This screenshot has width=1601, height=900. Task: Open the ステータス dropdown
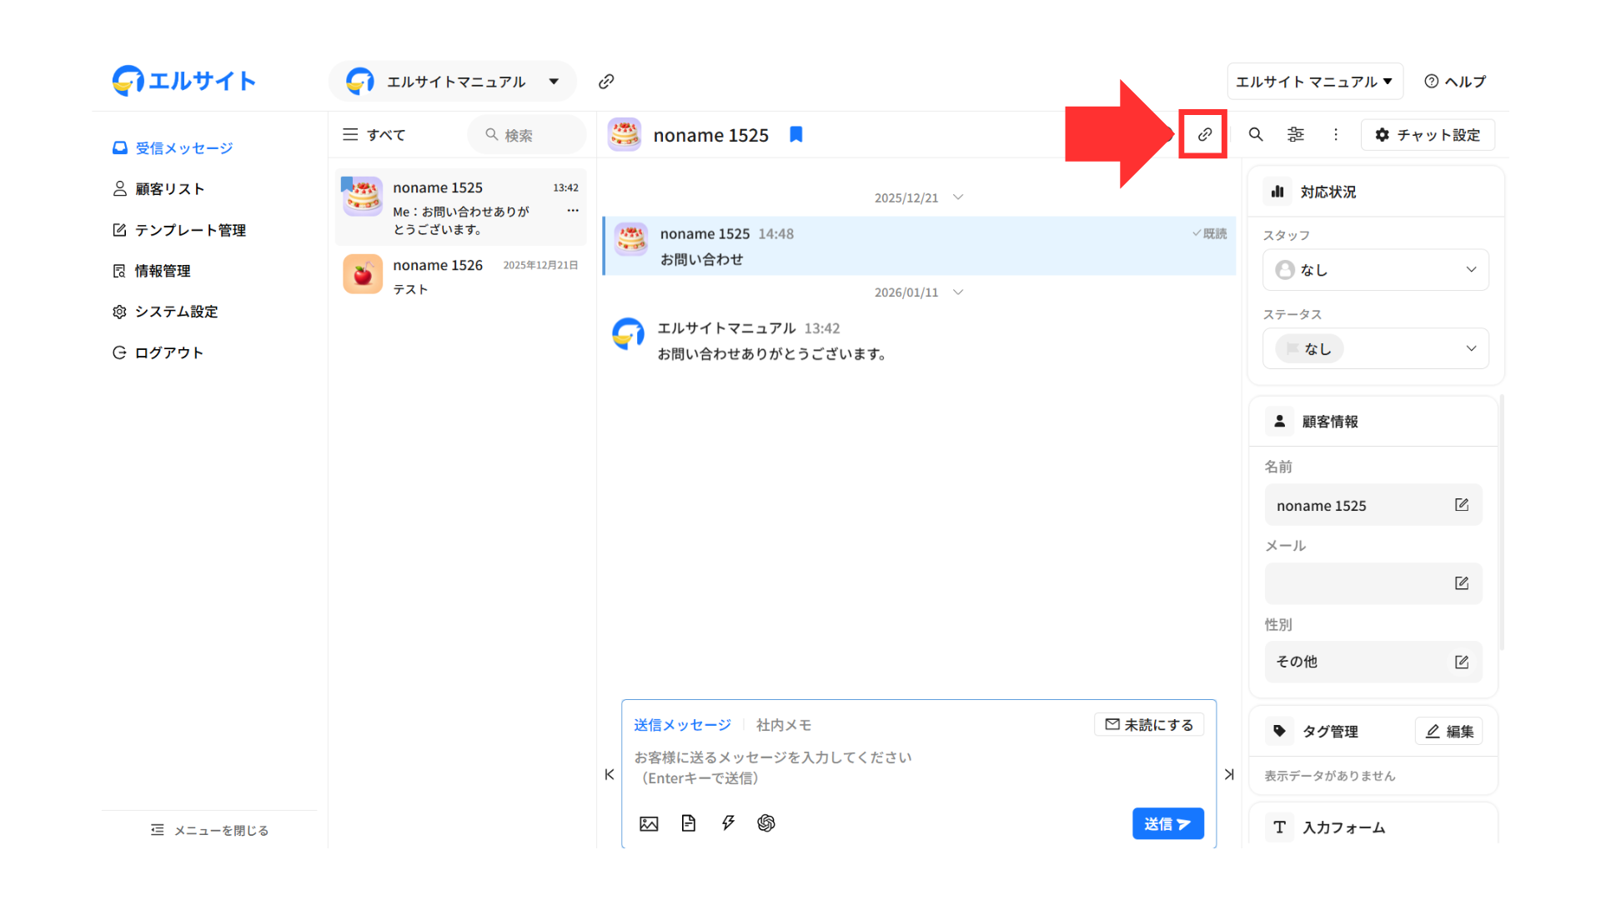[1375, 348]
